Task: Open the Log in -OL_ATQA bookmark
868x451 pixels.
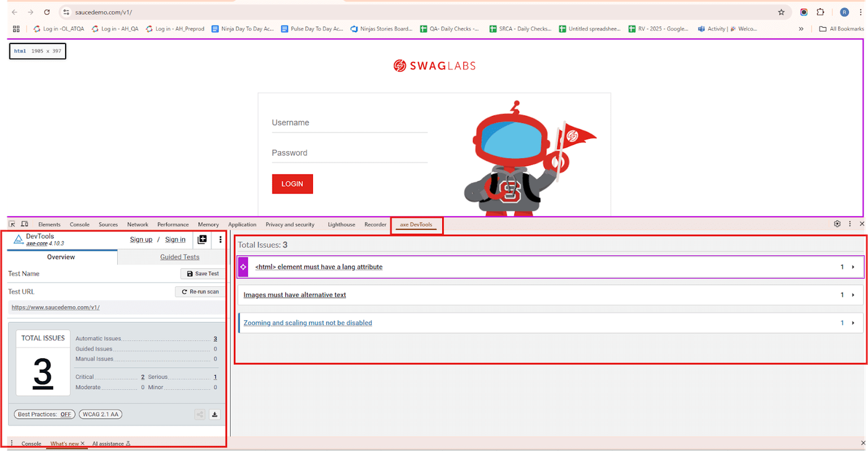Action: point(58,28)
